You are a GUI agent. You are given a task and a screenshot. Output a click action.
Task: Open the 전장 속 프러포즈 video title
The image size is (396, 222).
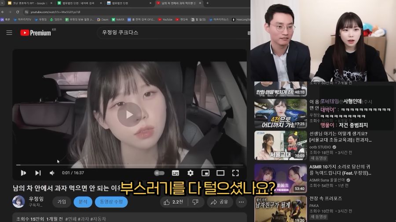point(326,199)
